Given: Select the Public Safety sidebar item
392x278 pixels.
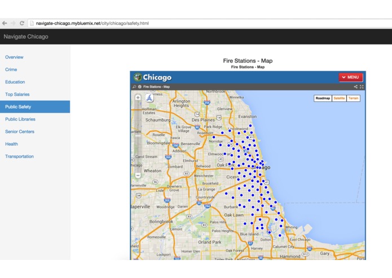Looking at the screenshot, I should pos(35,107).
